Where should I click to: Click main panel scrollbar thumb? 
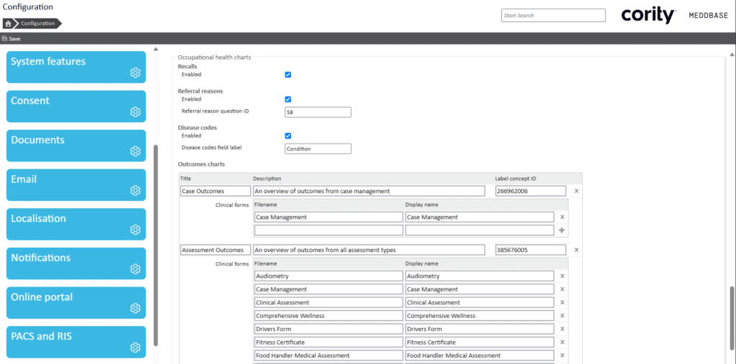coord(732,318)
